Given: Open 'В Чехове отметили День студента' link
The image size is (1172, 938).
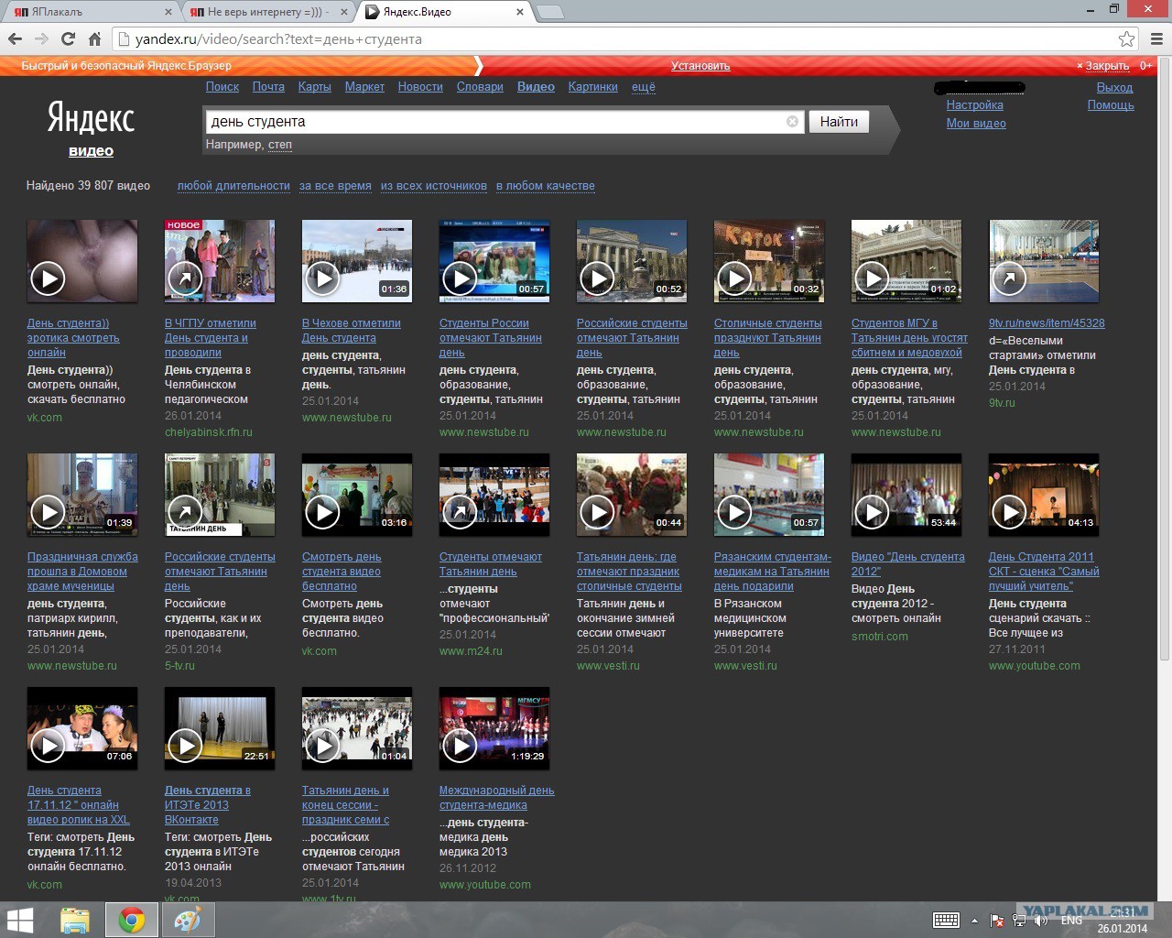Looking at the screenshot, I should (352, 331).
